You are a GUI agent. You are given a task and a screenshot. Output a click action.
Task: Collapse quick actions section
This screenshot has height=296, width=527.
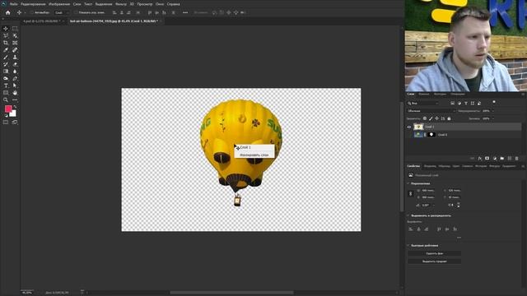click(408, 245)
